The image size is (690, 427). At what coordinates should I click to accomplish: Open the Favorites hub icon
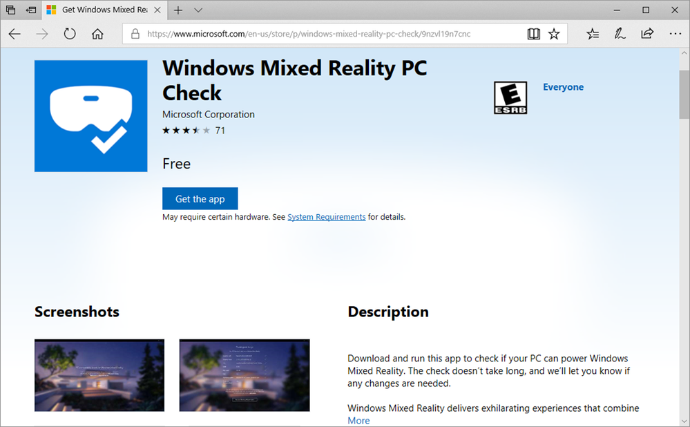click(593, 34)
